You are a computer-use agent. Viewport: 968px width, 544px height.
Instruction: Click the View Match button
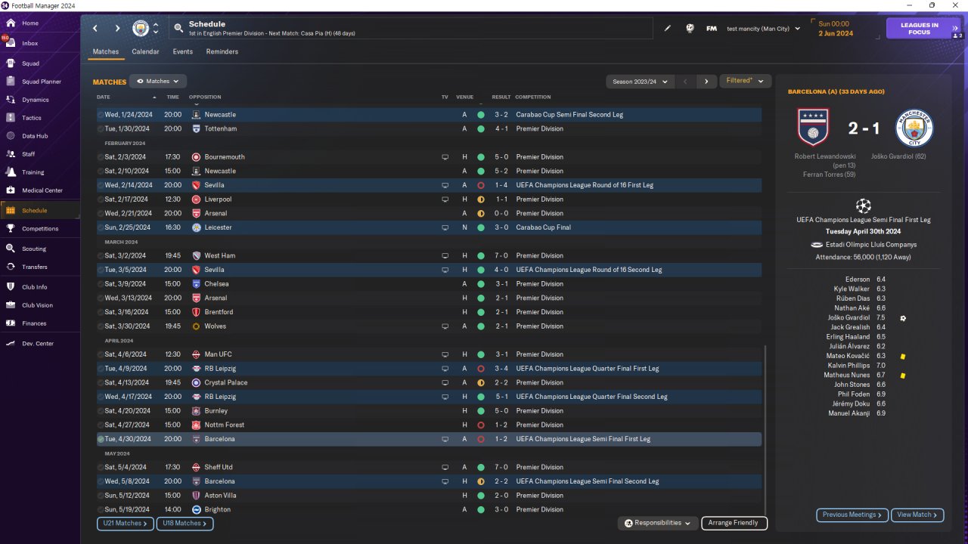tap(917, 515)
